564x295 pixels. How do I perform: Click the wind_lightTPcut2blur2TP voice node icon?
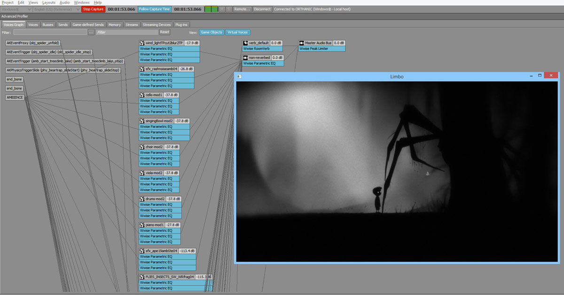click(x=142, y=43)
